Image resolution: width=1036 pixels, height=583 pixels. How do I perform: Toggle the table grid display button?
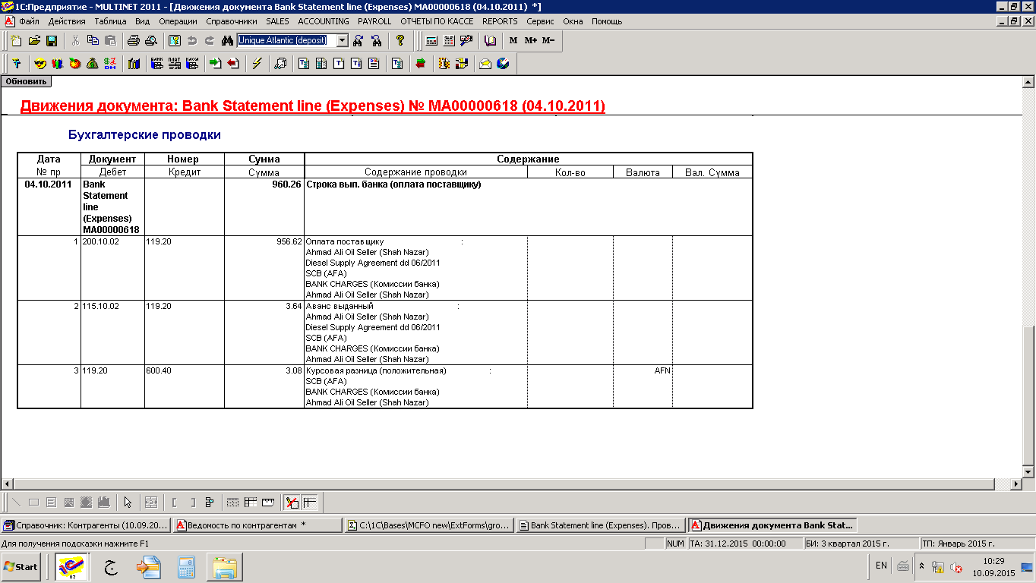233,502
